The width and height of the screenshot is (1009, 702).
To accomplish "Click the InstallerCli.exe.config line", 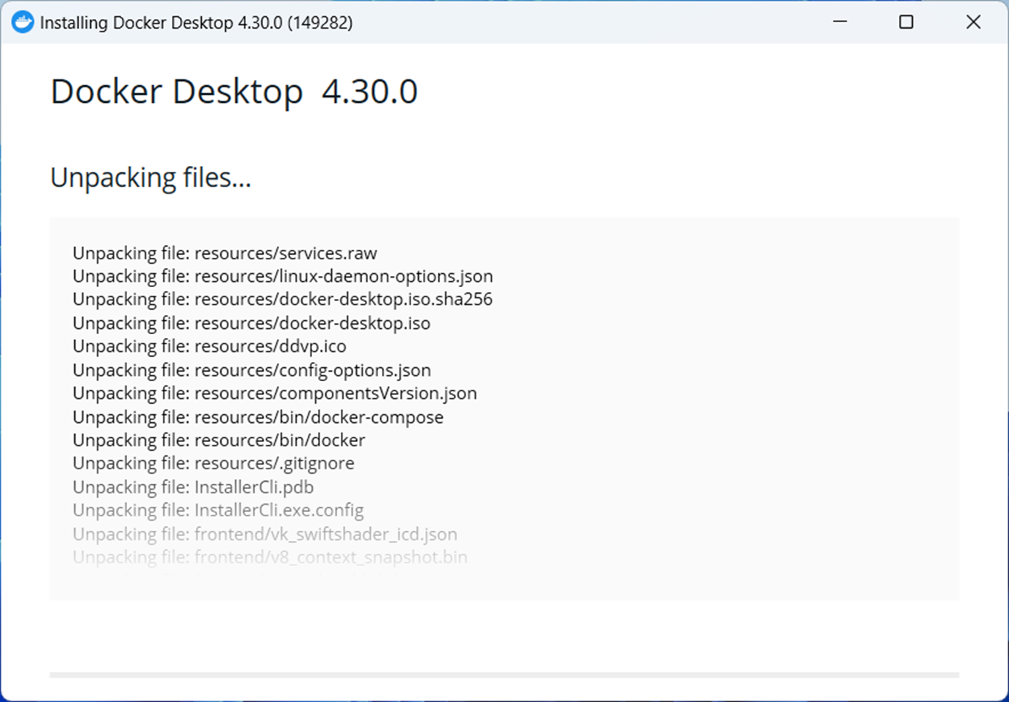I will [x=217, y=510].
